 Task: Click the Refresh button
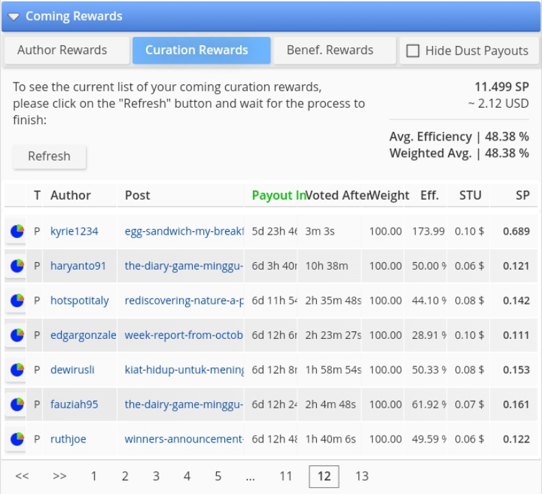(49, 156)
